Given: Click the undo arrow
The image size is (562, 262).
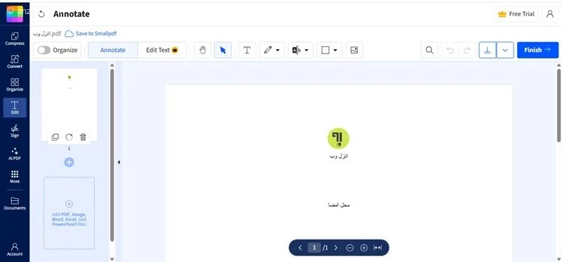Looking at the screenshot, I should coord(450,50).
